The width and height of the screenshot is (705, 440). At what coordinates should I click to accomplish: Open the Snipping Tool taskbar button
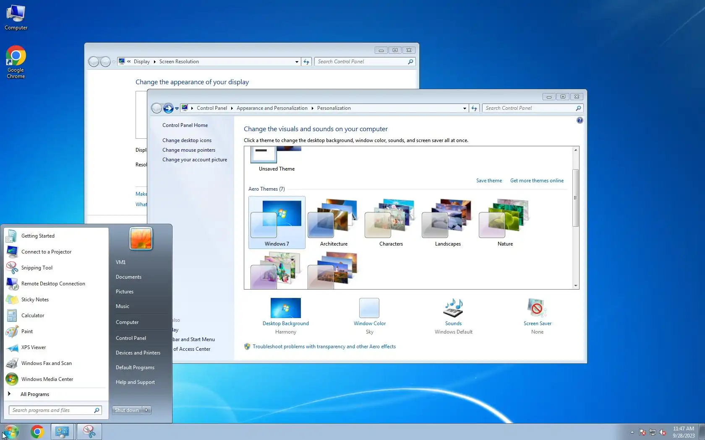[x=89, y=432]
